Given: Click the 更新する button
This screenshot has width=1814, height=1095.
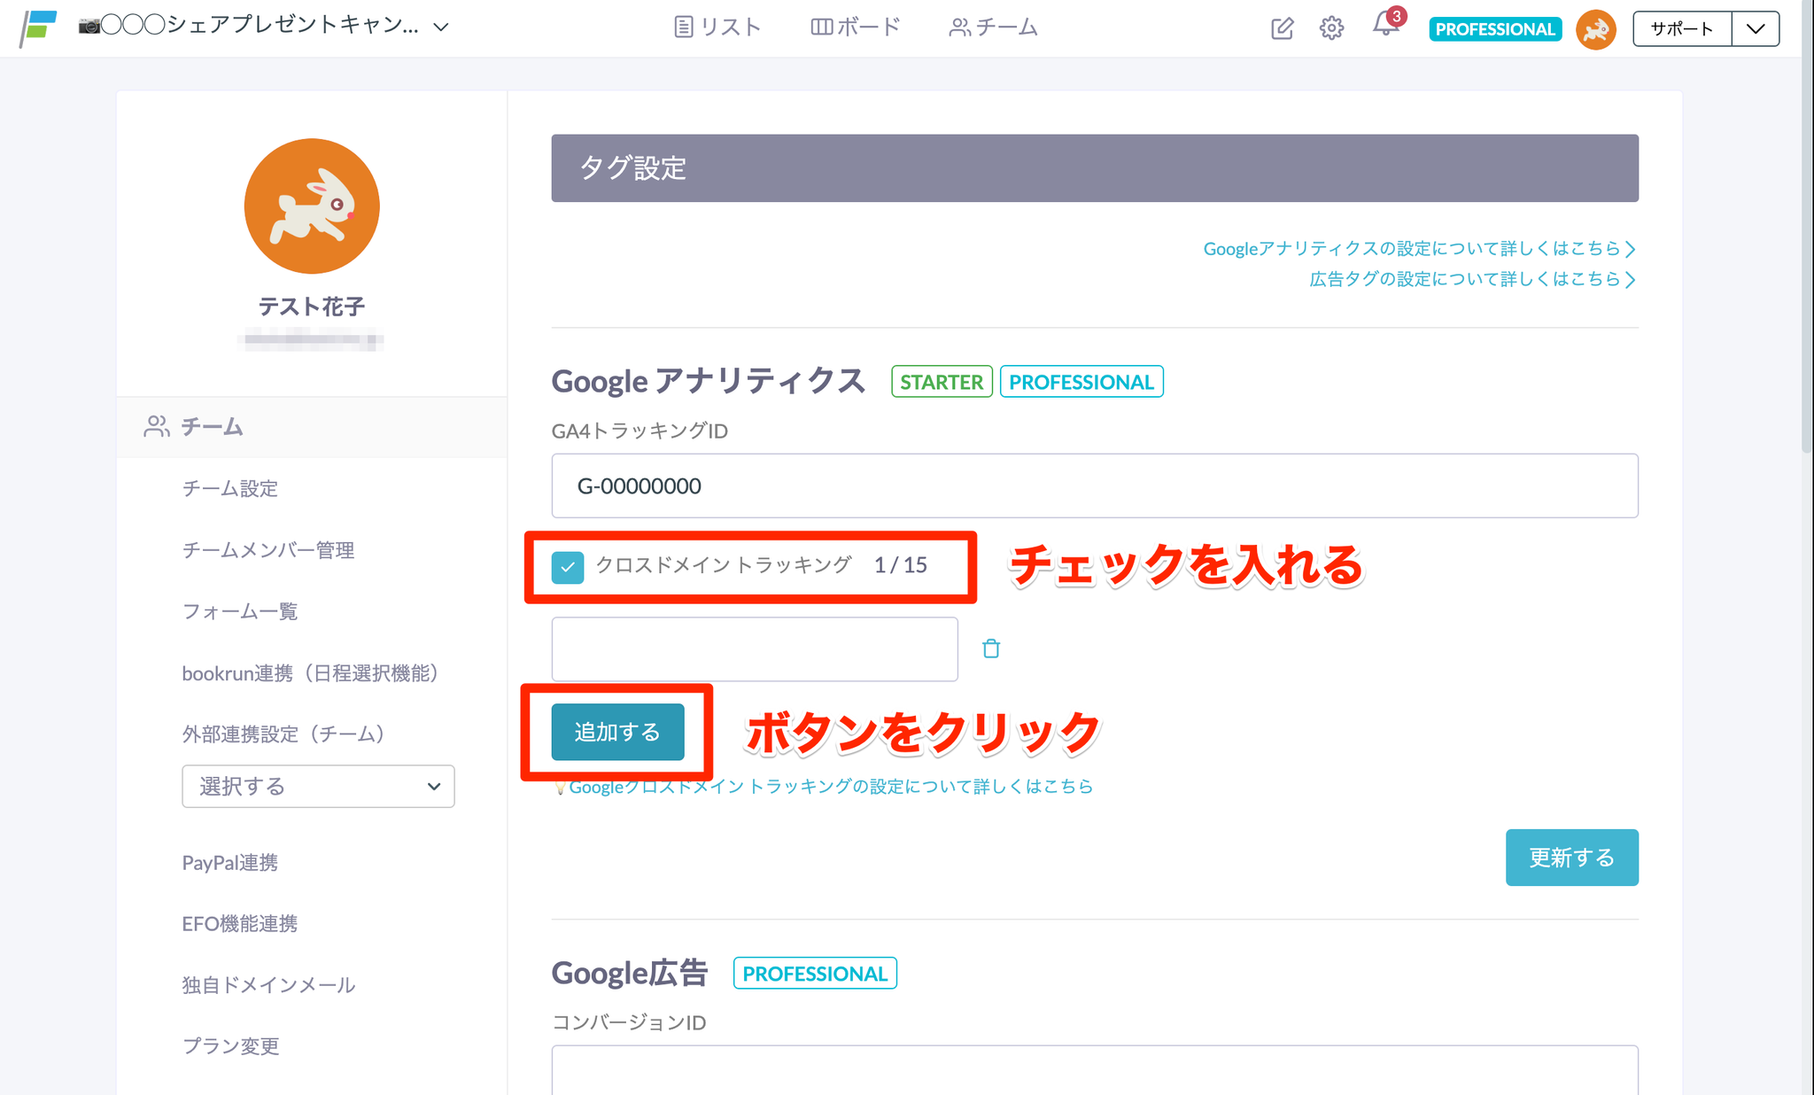Looking at the screenshot, I should (1571, 858).
